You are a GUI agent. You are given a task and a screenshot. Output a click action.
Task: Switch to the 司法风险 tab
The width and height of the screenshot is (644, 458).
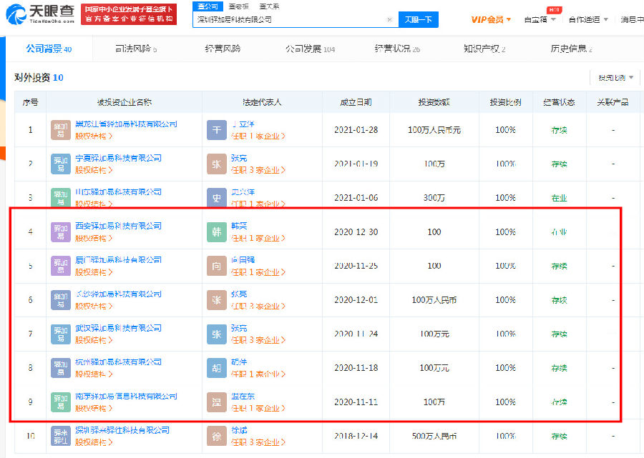point(135,49)
